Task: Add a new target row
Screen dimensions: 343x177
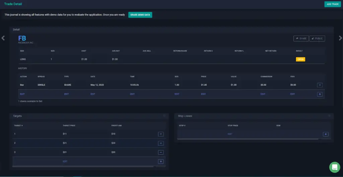Action: 161,161
